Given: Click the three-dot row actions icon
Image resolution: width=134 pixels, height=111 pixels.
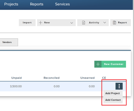Looking at the screenshot, I should tap(119, 86).
